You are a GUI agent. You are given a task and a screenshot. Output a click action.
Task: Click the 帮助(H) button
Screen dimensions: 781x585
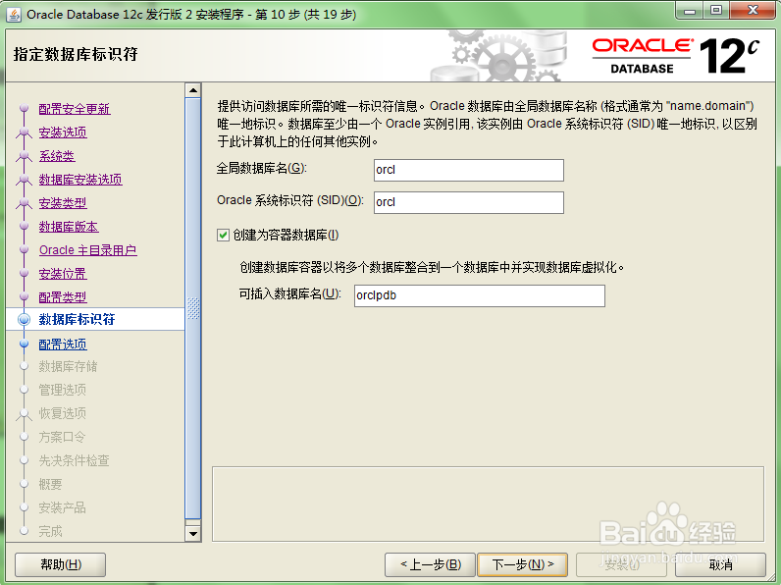(60, 564)
